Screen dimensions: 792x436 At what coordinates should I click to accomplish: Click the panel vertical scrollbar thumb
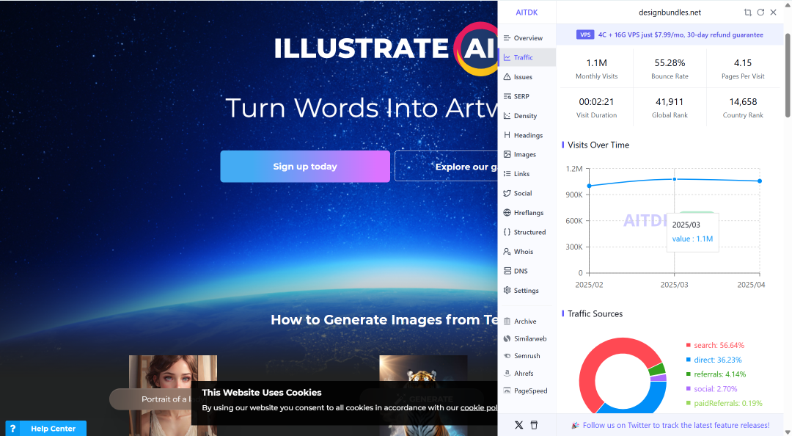[788, 75]
